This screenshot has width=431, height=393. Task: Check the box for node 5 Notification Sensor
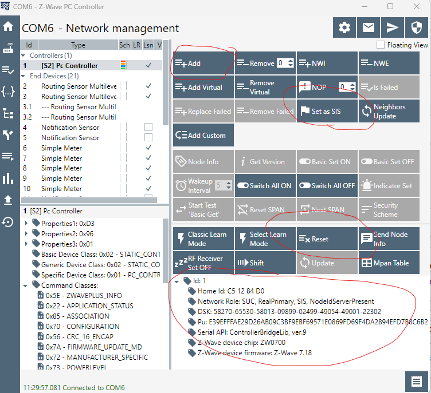click(x=148, y=137)
